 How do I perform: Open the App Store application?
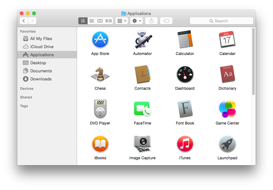point(100,39)
